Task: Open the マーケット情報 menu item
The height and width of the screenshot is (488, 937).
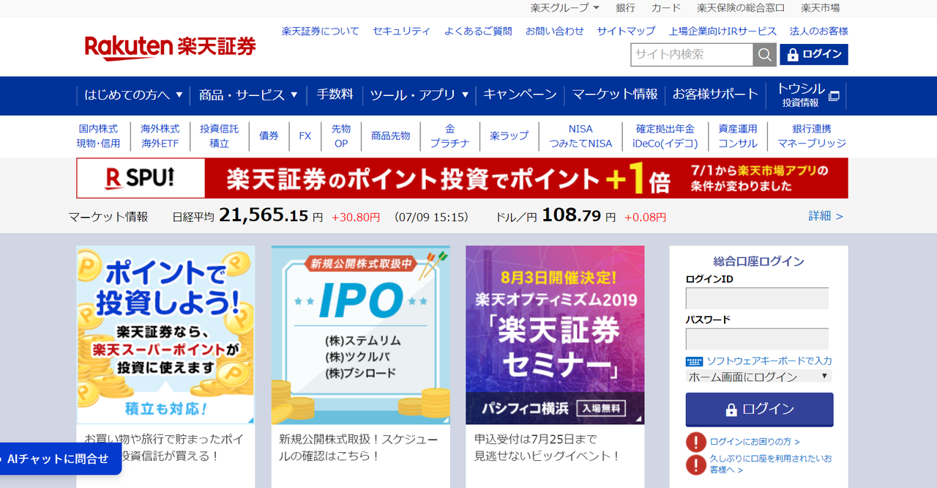Action: click(615, 95)
